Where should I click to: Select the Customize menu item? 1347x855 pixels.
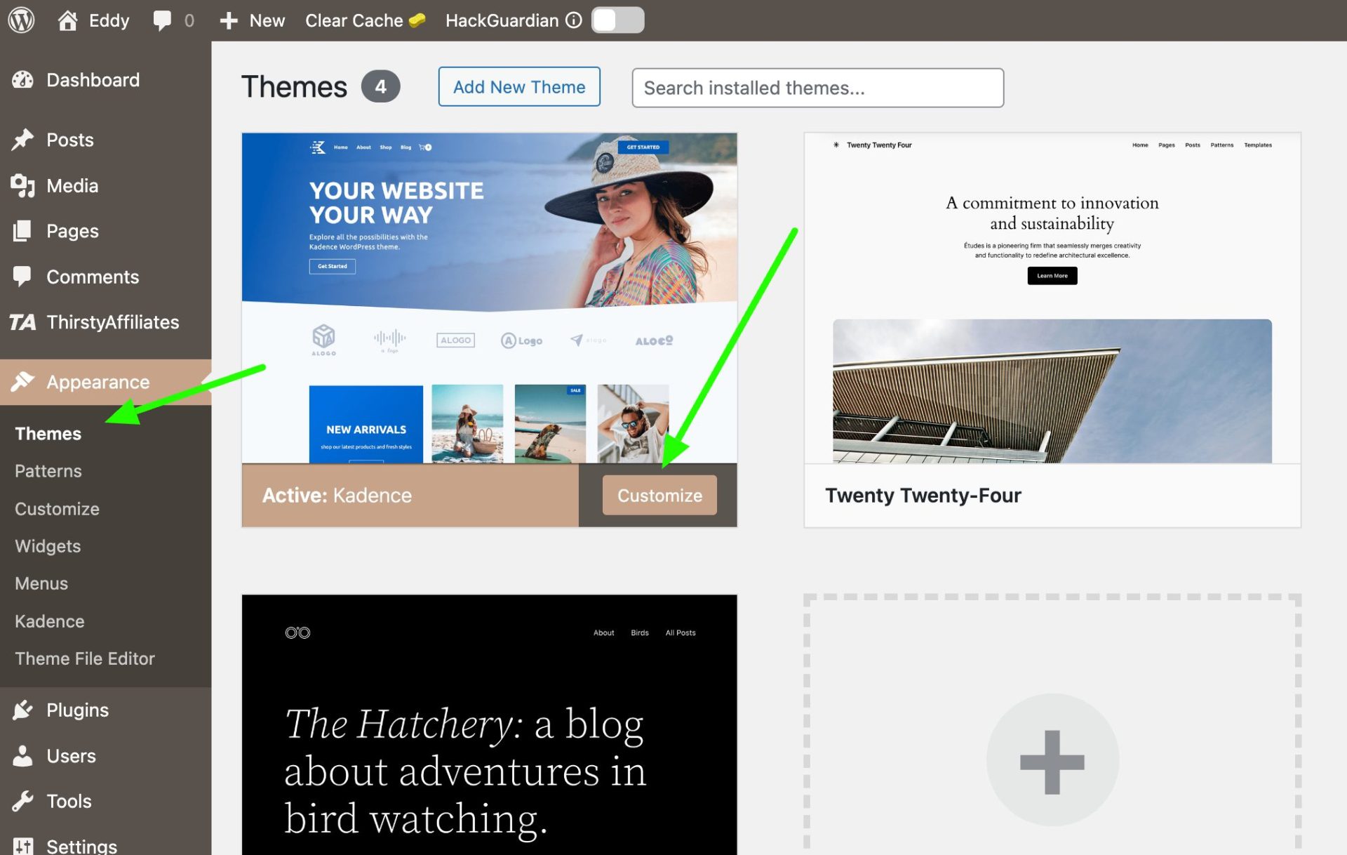pyautogui.click(x=57, y=508)
